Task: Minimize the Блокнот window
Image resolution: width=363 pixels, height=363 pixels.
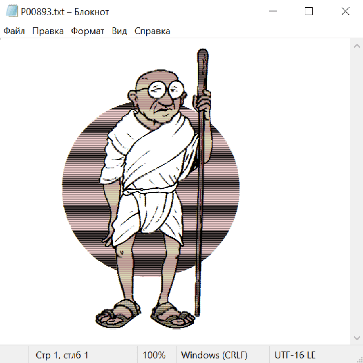Action: 272,12
